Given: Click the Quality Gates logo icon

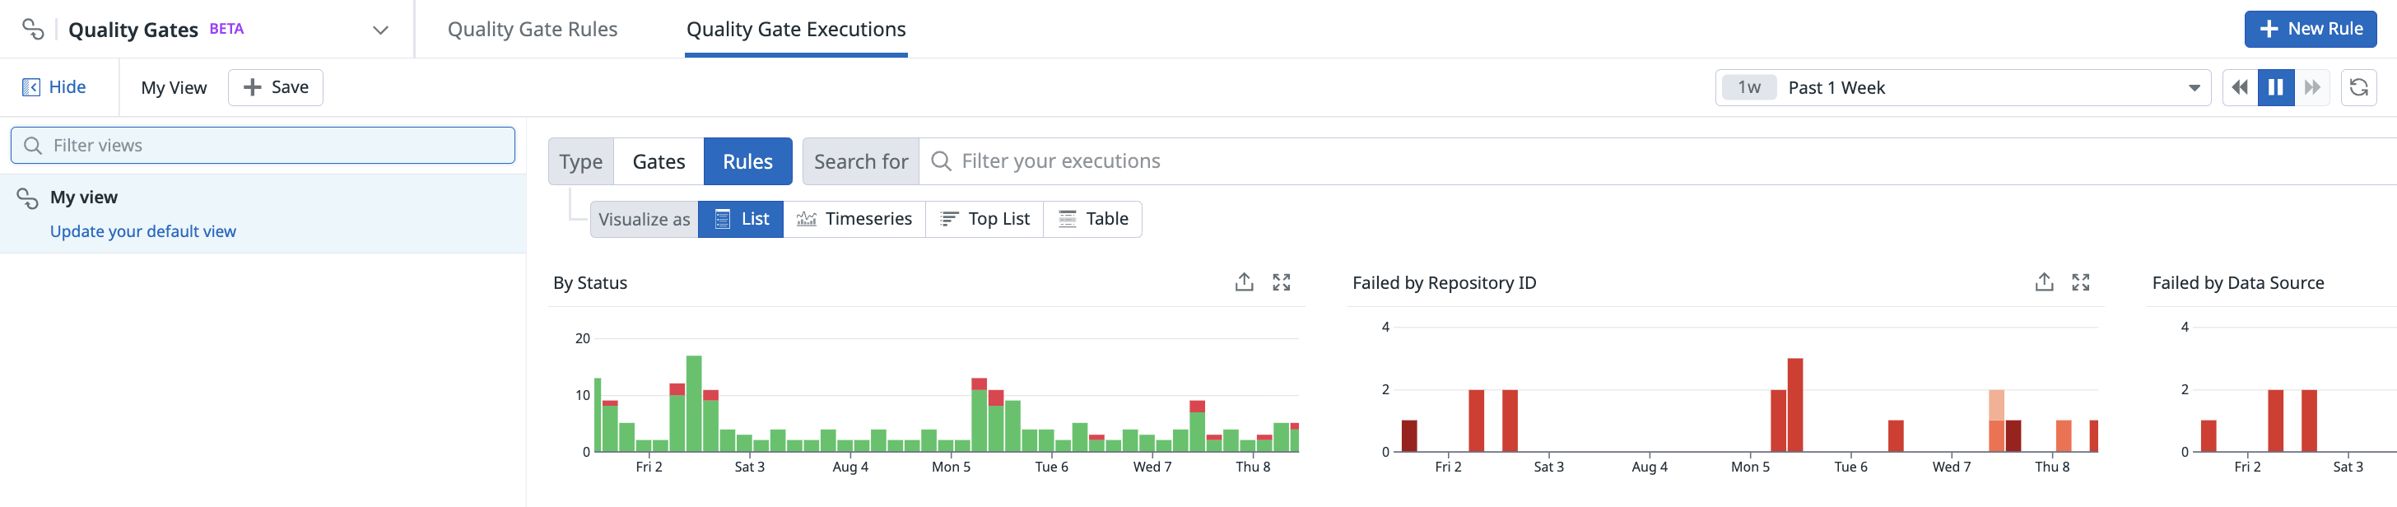Looking at the screenshot, I should point(33,29).
